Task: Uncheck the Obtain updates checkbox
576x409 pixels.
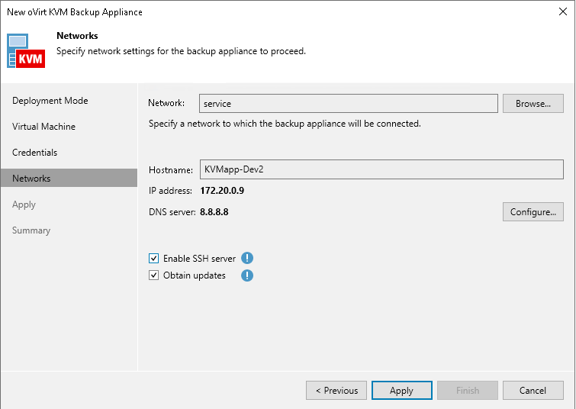Action: (154, 275)
